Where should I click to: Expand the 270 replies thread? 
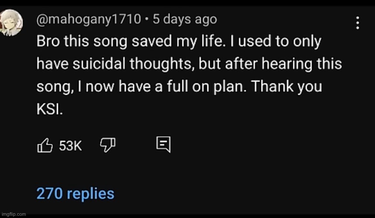pyautogui.click(x=75, y=193)
